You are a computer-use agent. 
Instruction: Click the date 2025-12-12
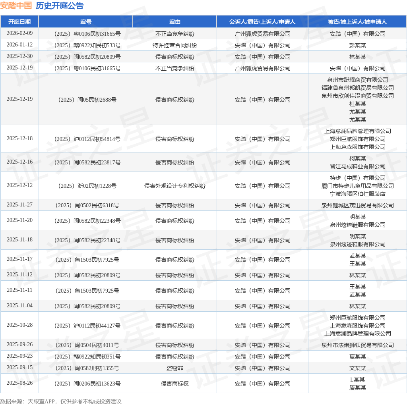click(x=20, y=185)
